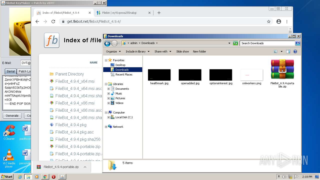Select the Serial tab in KeyMaker

coord(10,71)
